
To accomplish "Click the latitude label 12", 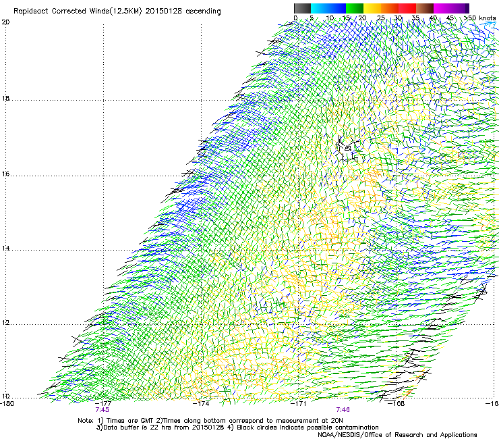I will coord(5,323).
